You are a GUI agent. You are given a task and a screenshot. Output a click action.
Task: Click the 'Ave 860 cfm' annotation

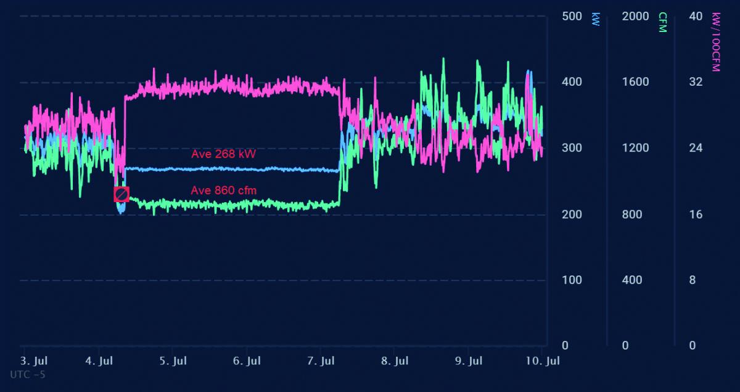click(x=224, y=190)
